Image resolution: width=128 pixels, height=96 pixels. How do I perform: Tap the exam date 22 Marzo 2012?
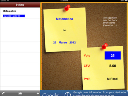[x=65, y=42]
